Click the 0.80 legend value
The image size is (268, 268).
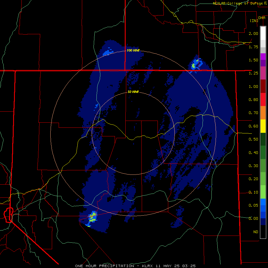(253, 100)
